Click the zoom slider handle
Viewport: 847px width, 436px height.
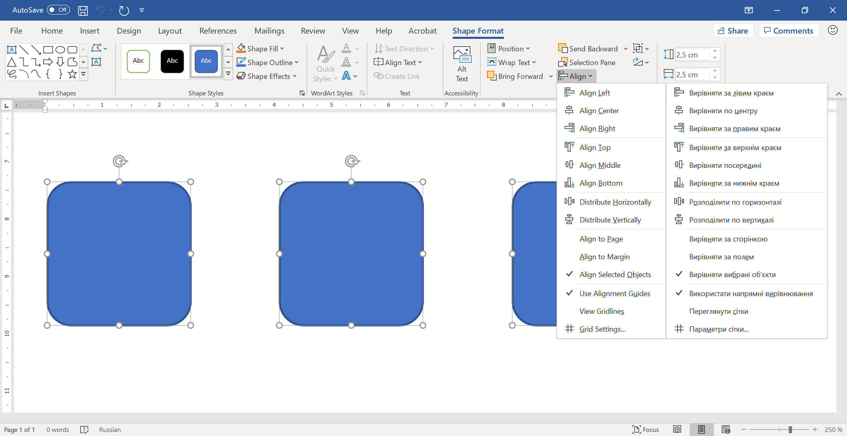(x=790, y=430)
